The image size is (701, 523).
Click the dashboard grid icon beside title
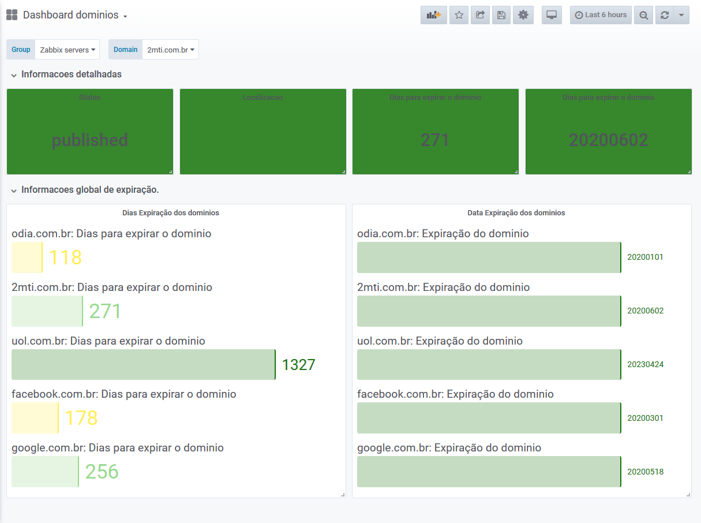coord(12,15)
